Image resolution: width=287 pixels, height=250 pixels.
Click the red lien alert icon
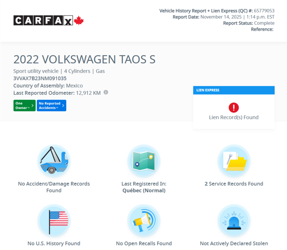tap(234, 108)
